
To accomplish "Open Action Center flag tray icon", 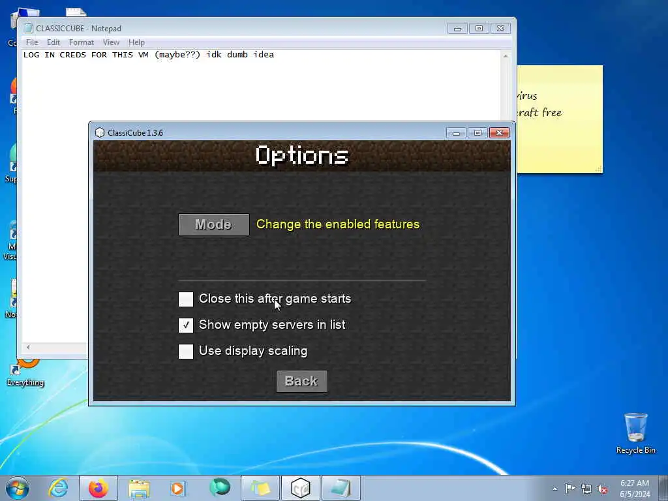I will tap(570, 488).
